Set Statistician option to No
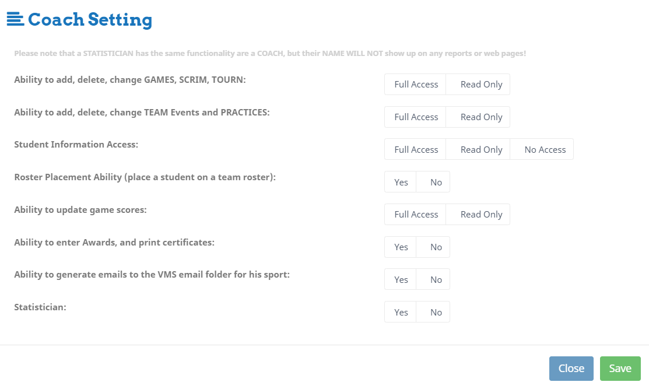649x389 pixels. click(436, 313)
